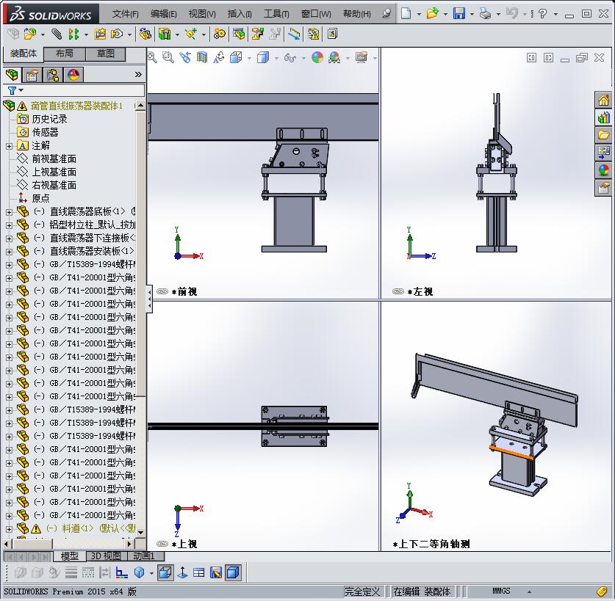Open the DisplayManager color tab
Screen dimensions: 615x601
pos(73,74)
